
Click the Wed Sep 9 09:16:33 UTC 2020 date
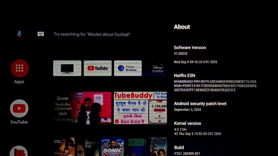tap(195, 62)
